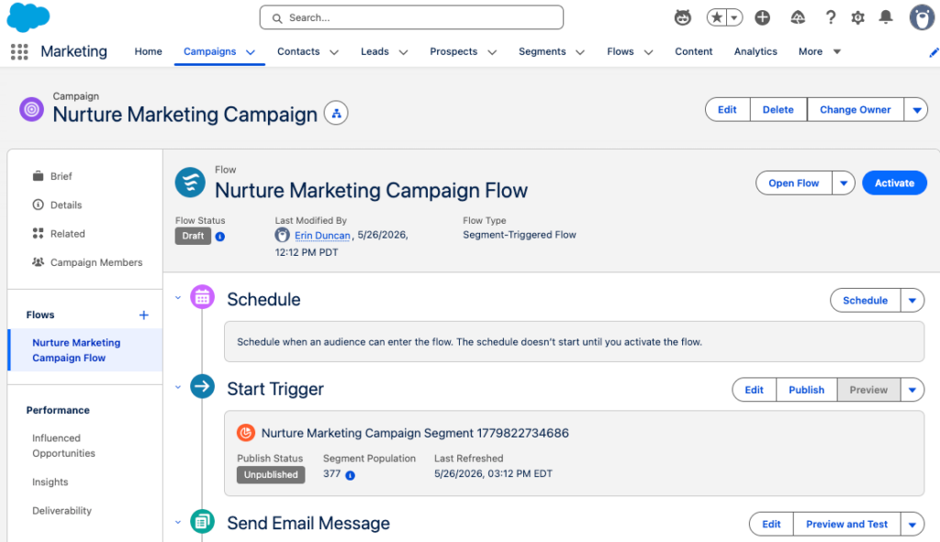Click the campaign Delete button
The width and height of the screenshot is (940, 542).
778,110
